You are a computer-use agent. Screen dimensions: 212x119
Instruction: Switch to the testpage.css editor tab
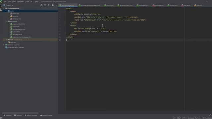159,5
